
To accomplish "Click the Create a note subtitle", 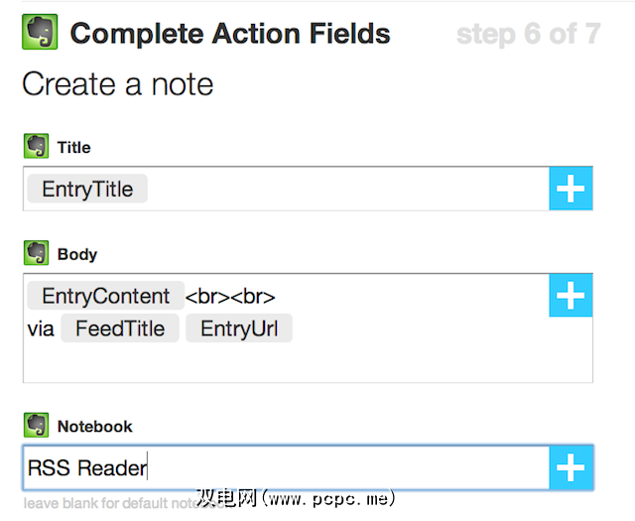I will 118,83.
